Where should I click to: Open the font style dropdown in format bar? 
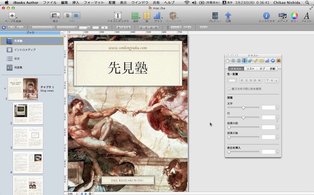pos(66,27)
